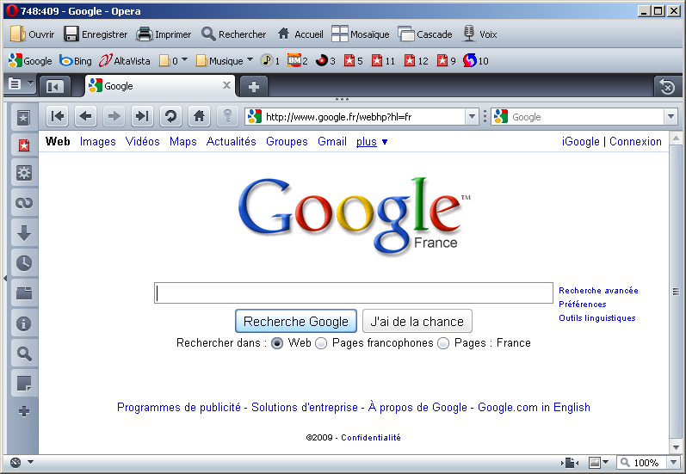Image resolution: width=686 pixels, height=474 pixels.
Task: Click J'ai de la chance button
Action: (417, 322)
